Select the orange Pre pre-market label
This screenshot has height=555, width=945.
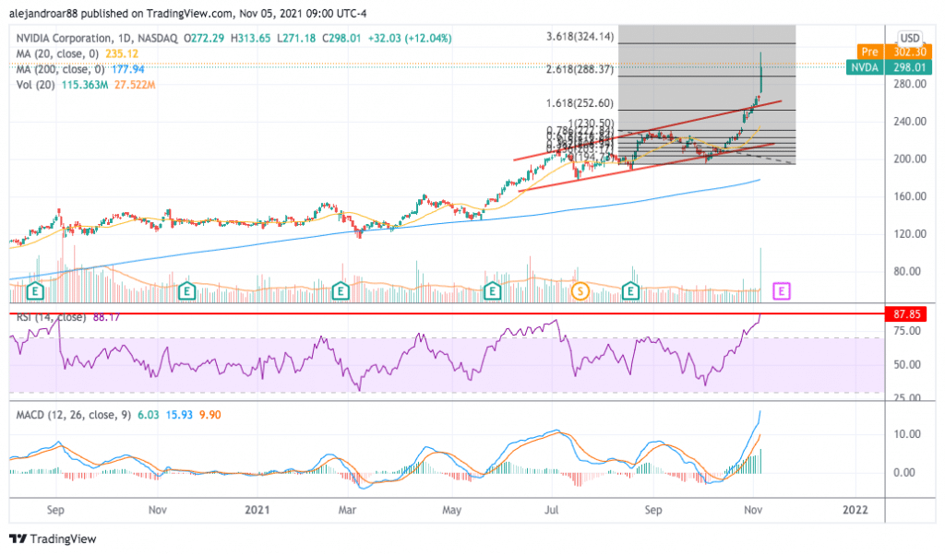[x=869, y=52]
